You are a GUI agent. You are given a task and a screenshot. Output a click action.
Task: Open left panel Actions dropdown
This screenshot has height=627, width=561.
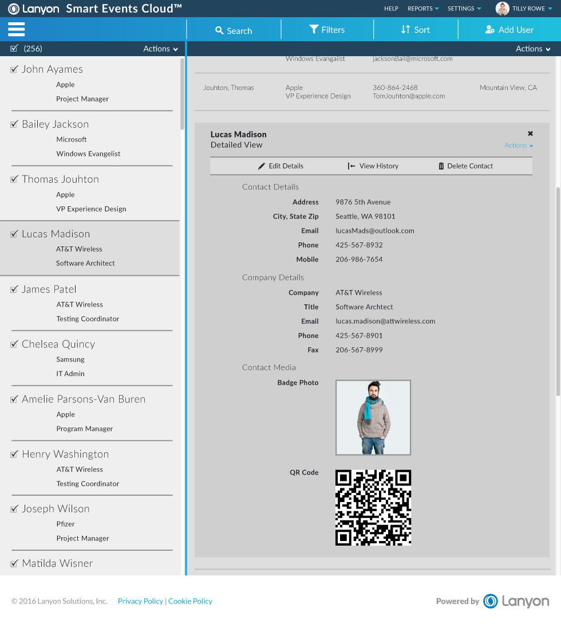(160, 49)
